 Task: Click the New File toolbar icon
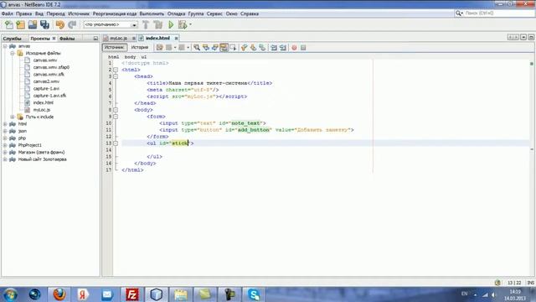(9, 24)
